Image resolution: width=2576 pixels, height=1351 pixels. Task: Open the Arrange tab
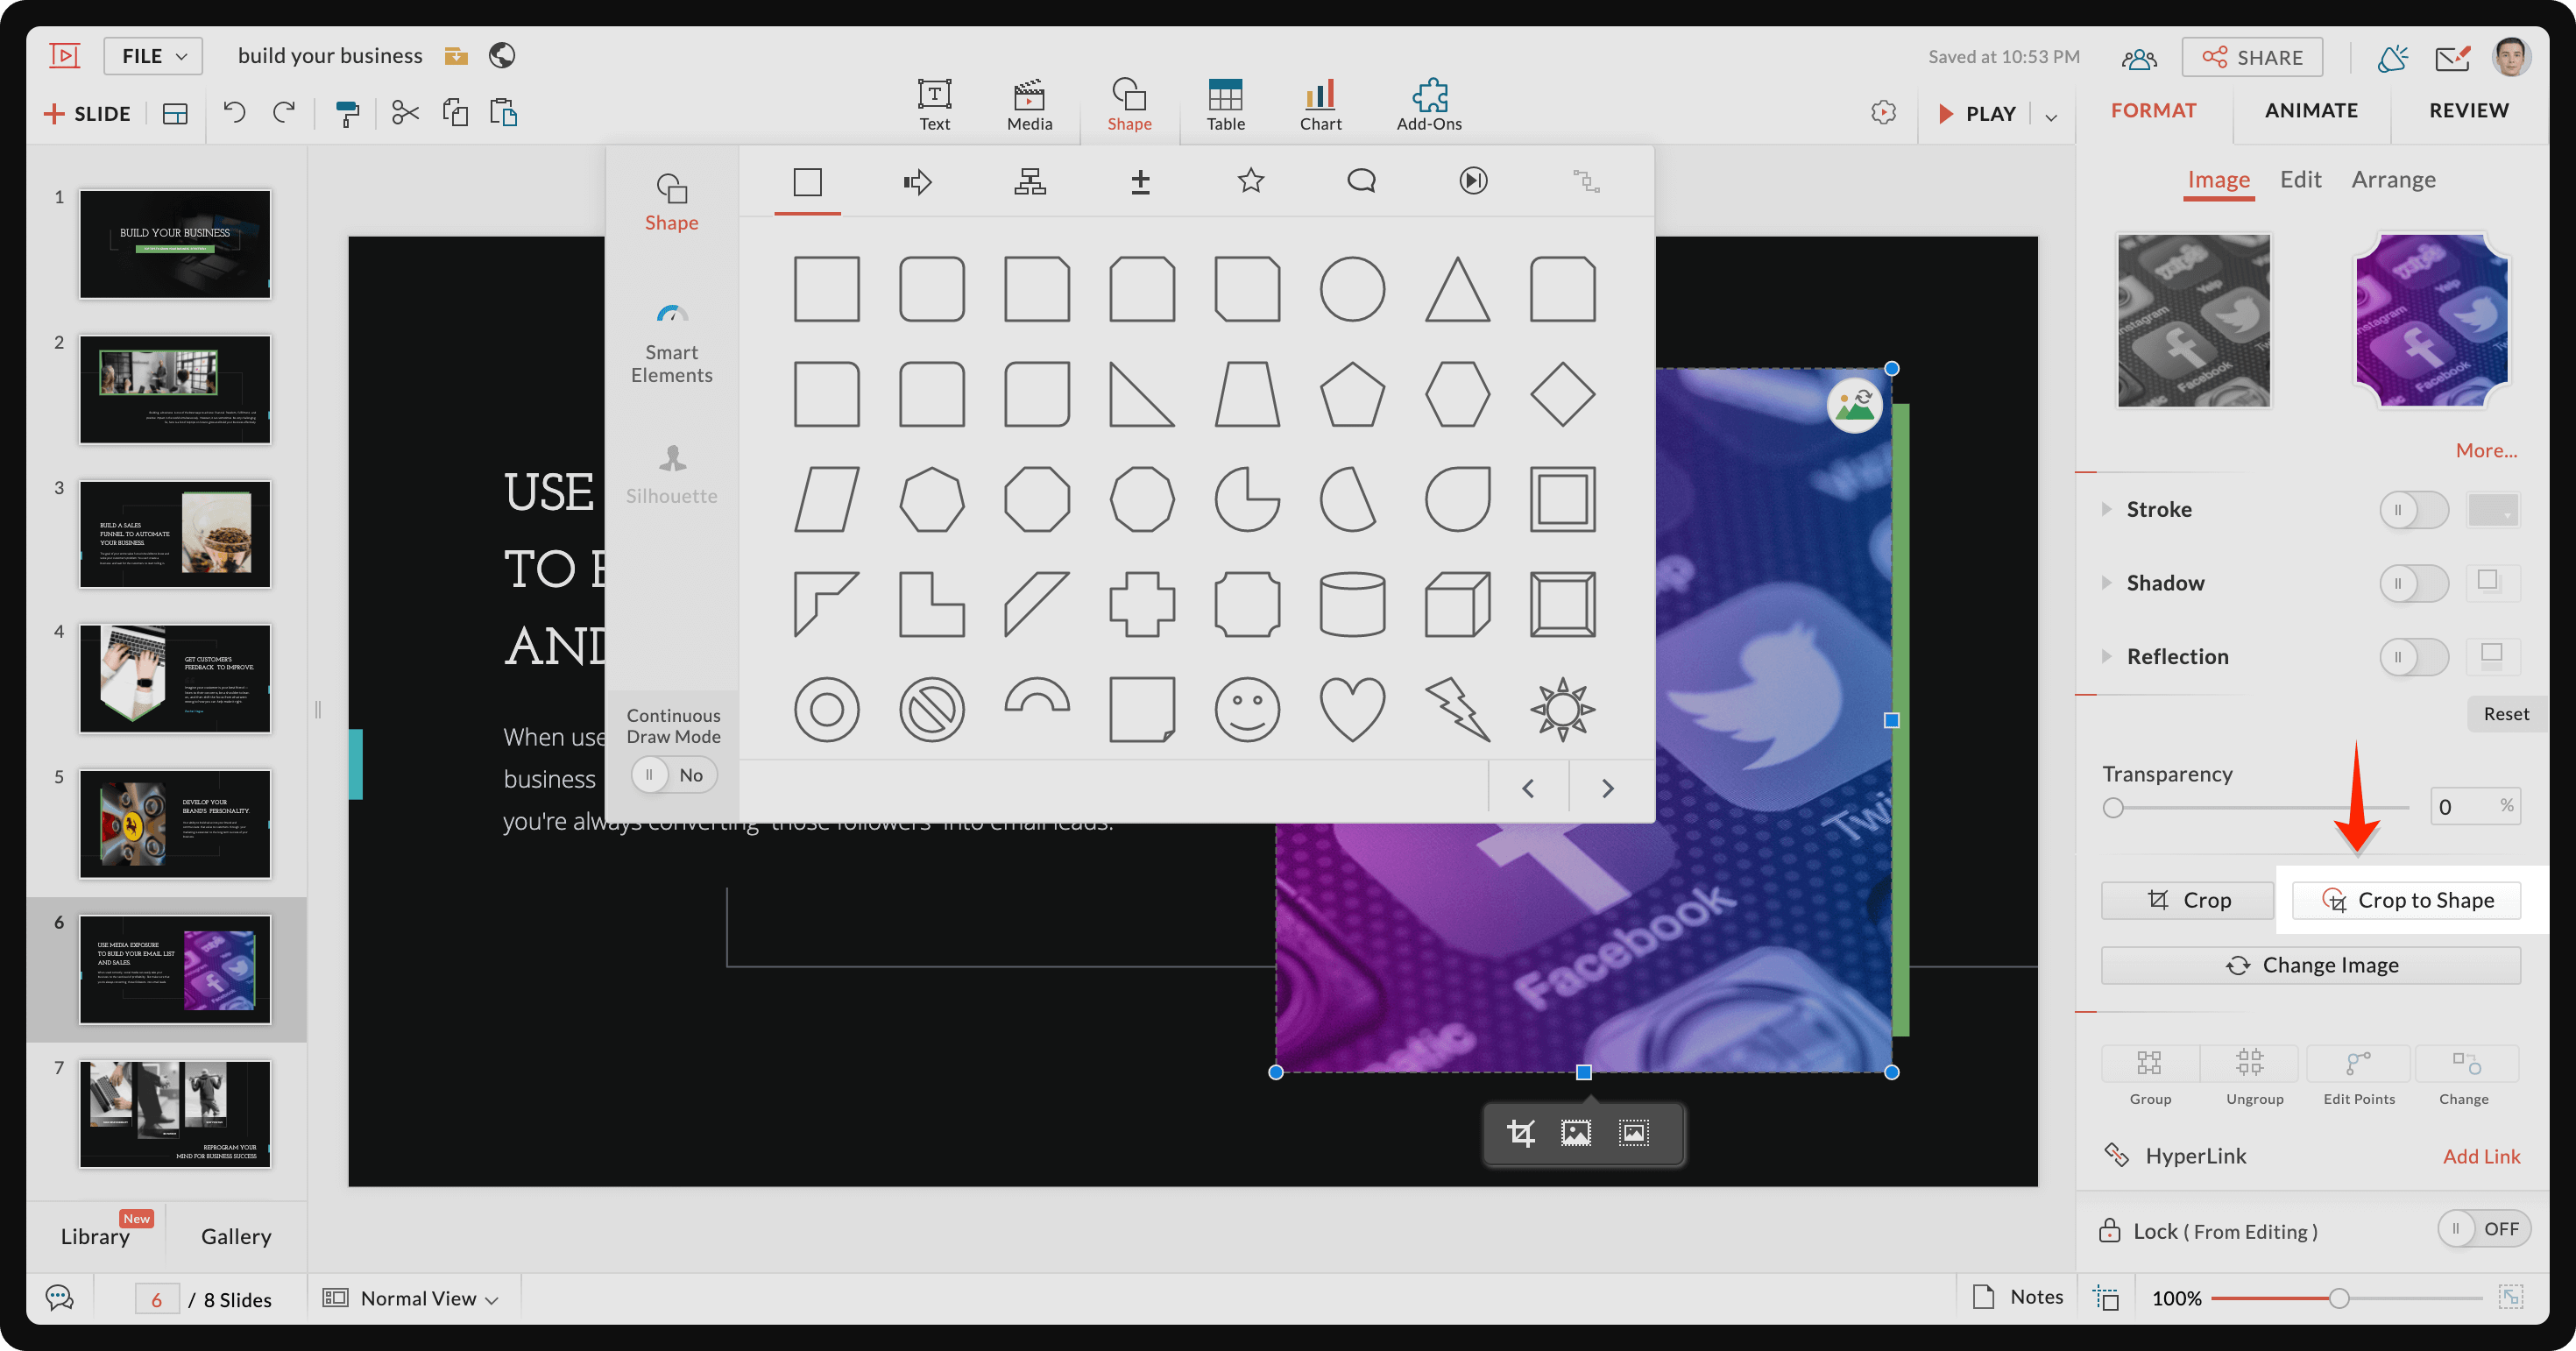tap(2392, 180)
